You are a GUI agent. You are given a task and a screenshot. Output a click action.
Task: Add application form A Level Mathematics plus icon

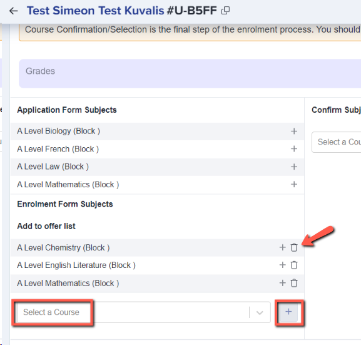click(294, 184)
